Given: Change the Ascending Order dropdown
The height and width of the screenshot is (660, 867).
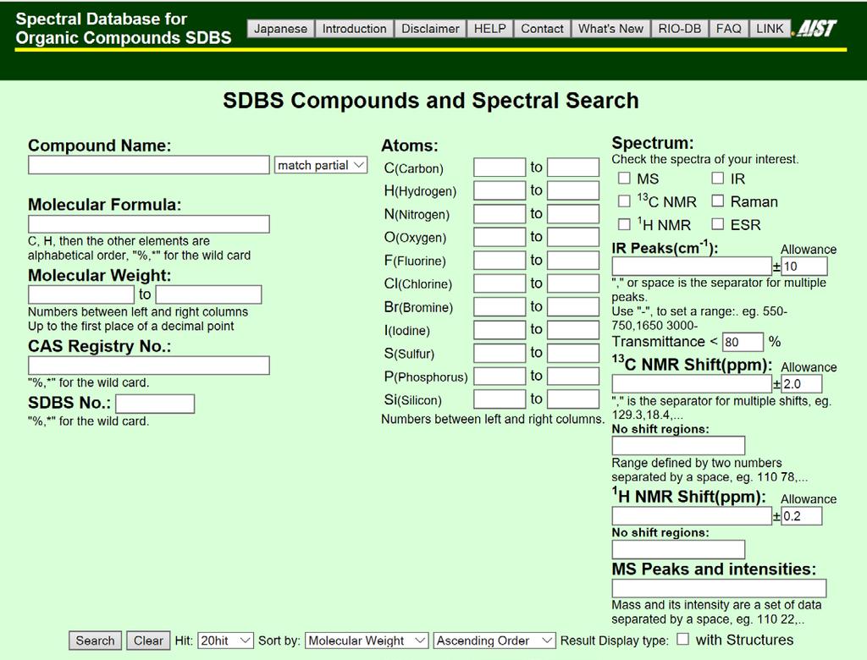Looking at the screenshot, I should [x=494, y=640].
